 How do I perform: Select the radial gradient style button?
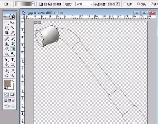46,4
